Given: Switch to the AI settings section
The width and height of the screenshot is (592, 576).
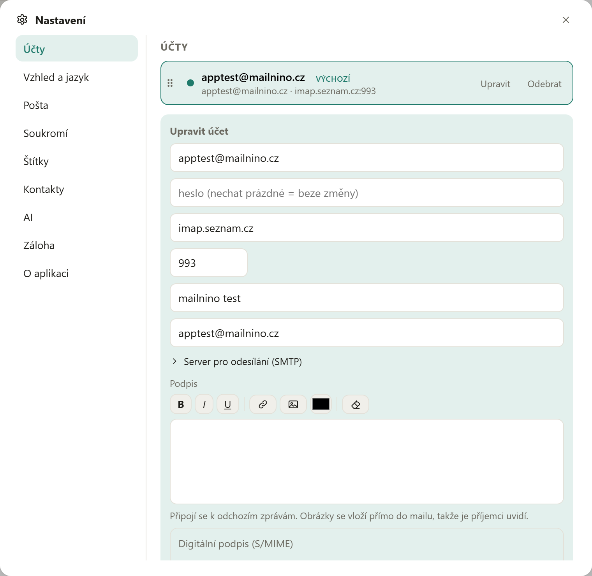Looking at the screenshot, I should pos(77,218).
